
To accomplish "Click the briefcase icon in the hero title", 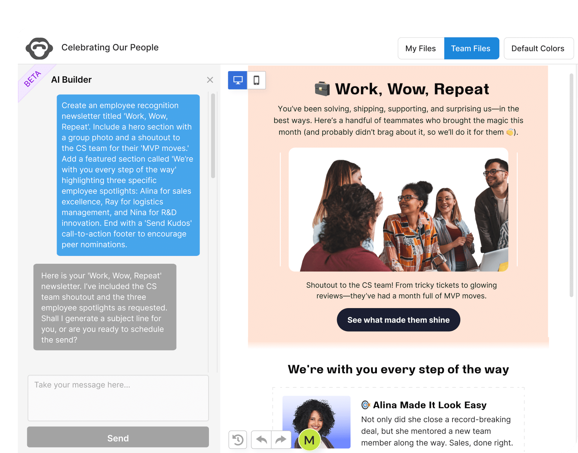I will pyautogui.click(x=322, y=89).
